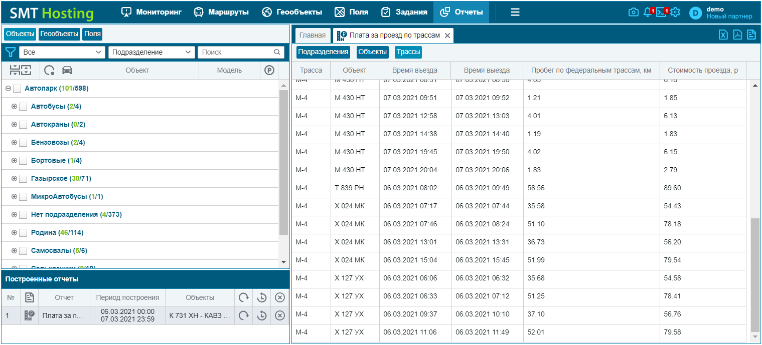Click the car column header icon
This screenshot has height=345, width=762.
[x=67, y=70]
